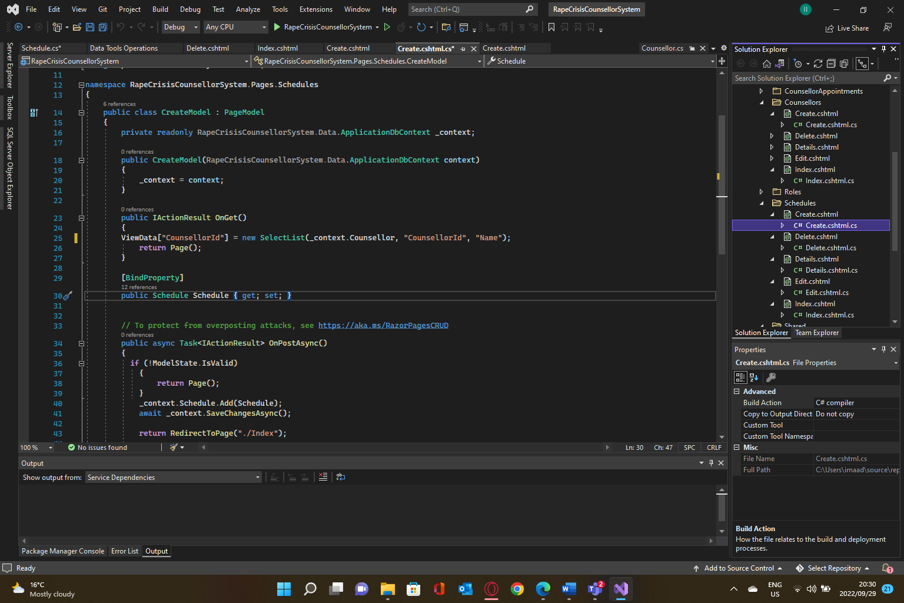Click the Search Solution Explorer field
The width and height of the screenshot is (904, 603).
[x=806, y=78]
